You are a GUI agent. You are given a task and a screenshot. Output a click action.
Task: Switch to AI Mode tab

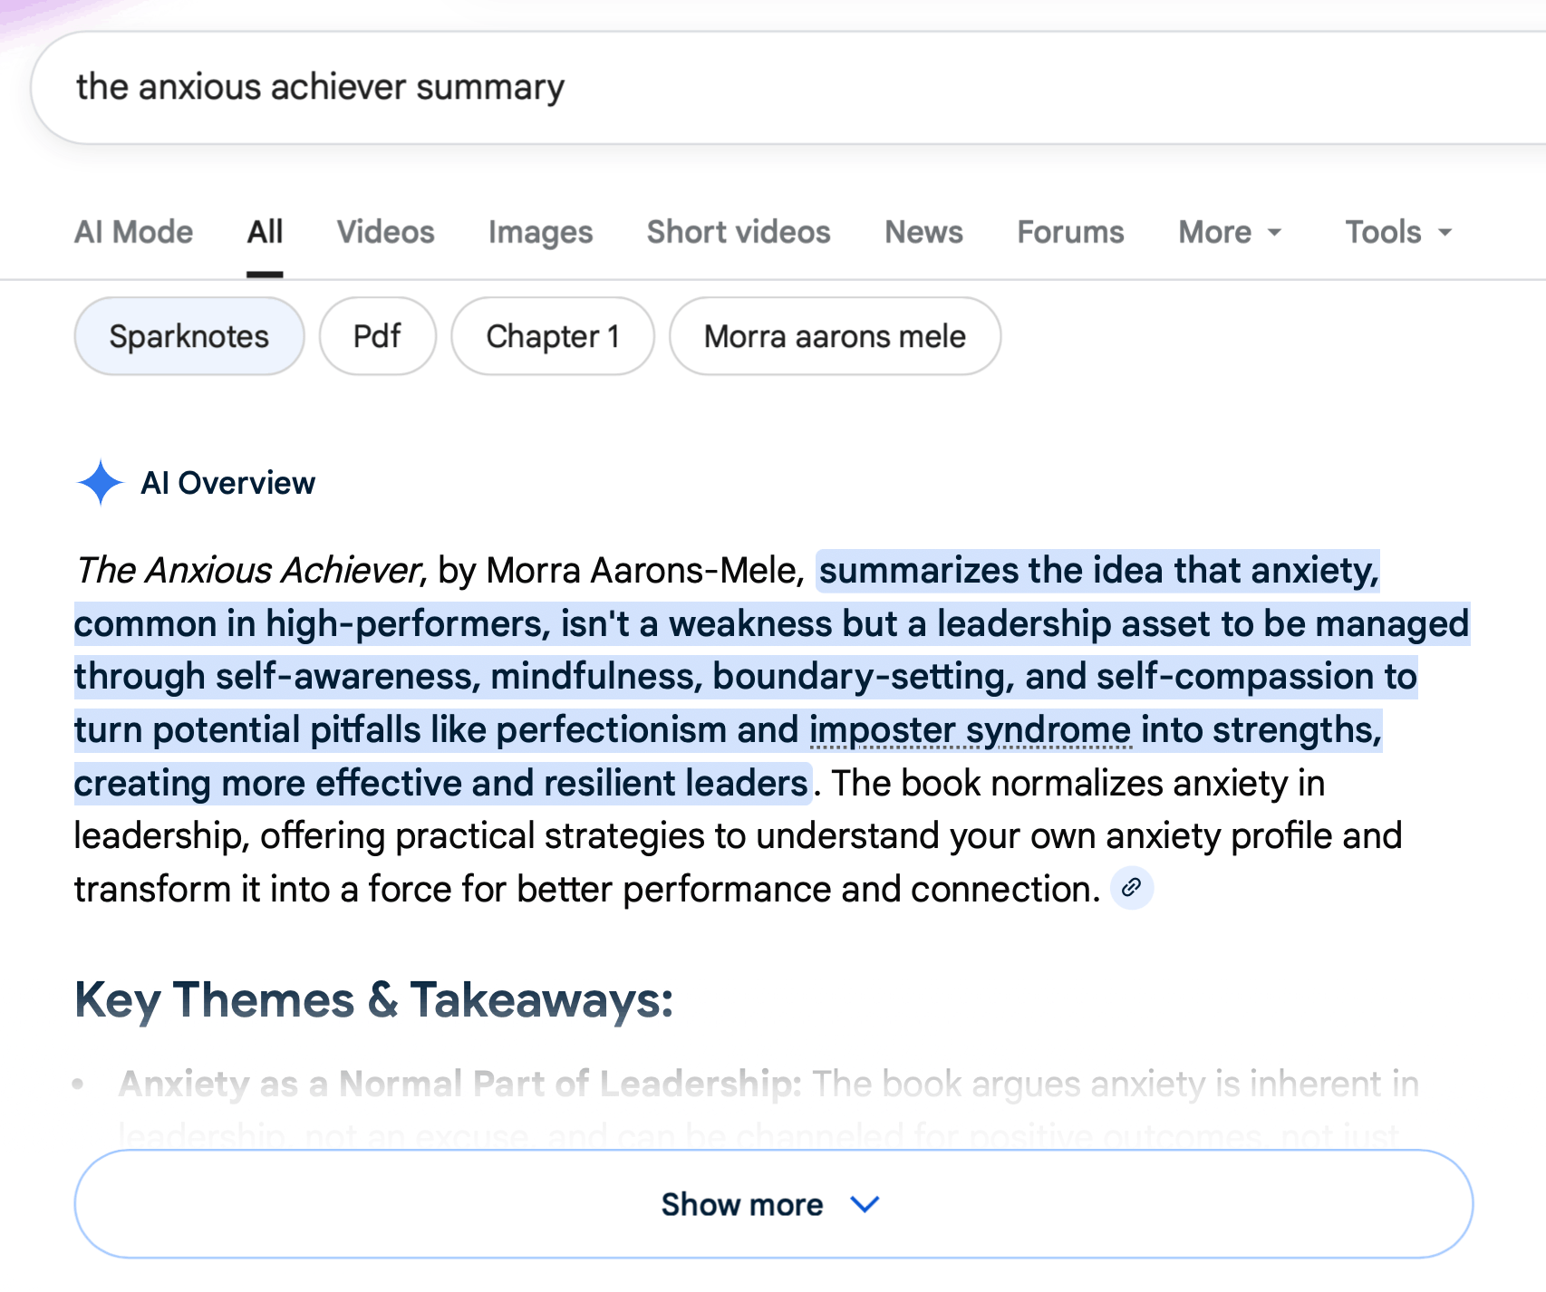[x=133, y=232]
